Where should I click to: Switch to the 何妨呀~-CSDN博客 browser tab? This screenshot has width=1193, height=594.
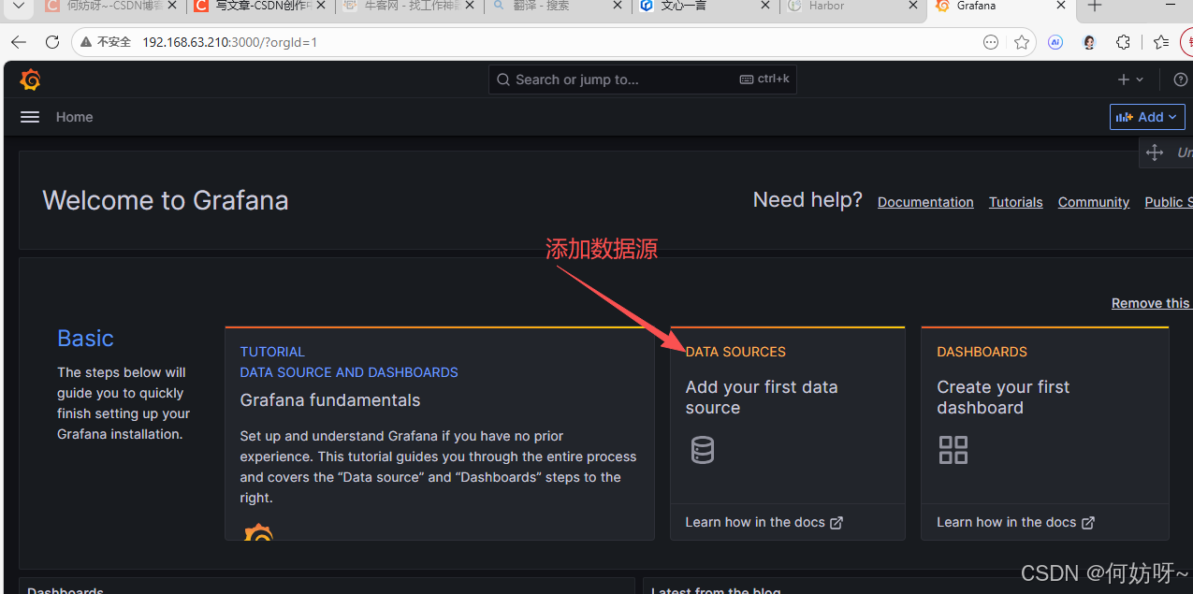tap(111, 7)
